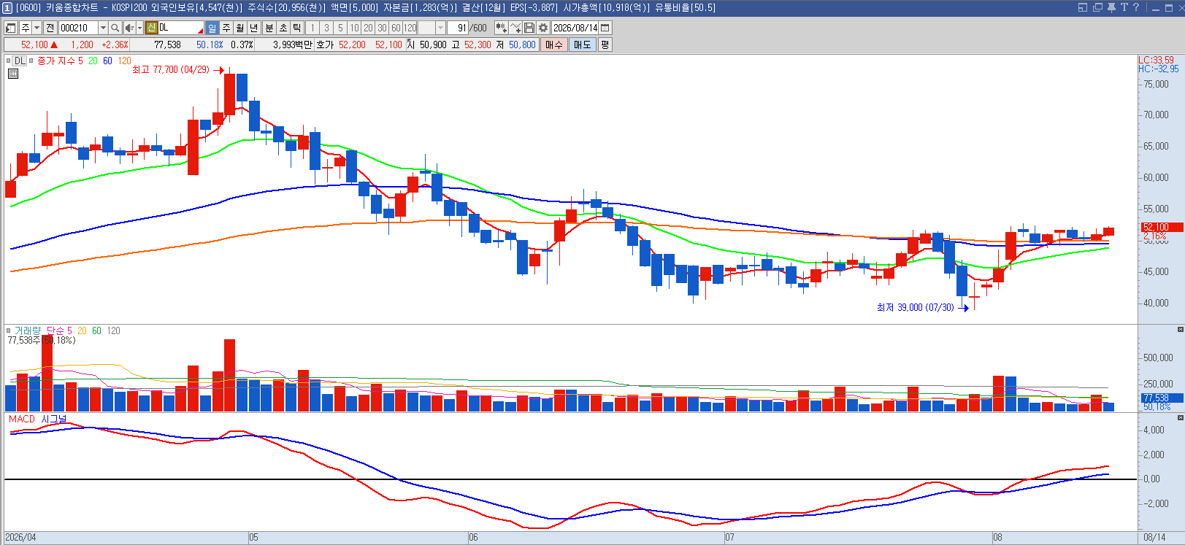Select the 초 second period toggle

283,28
